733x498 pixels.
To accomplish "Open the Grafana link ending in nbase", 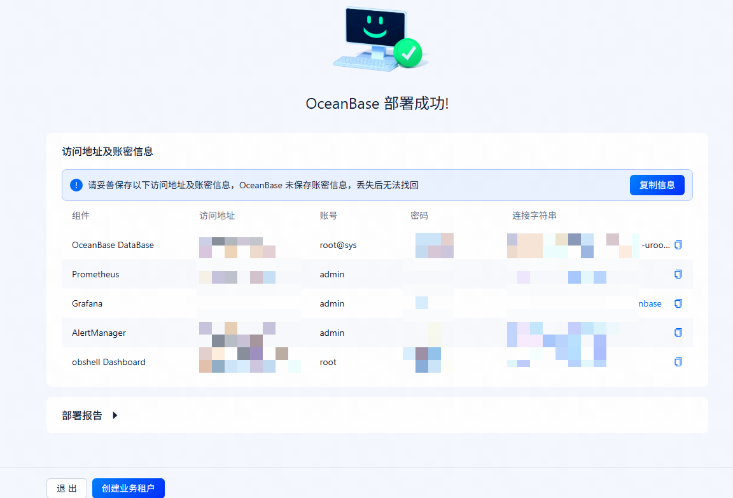I will coord(650,303).
